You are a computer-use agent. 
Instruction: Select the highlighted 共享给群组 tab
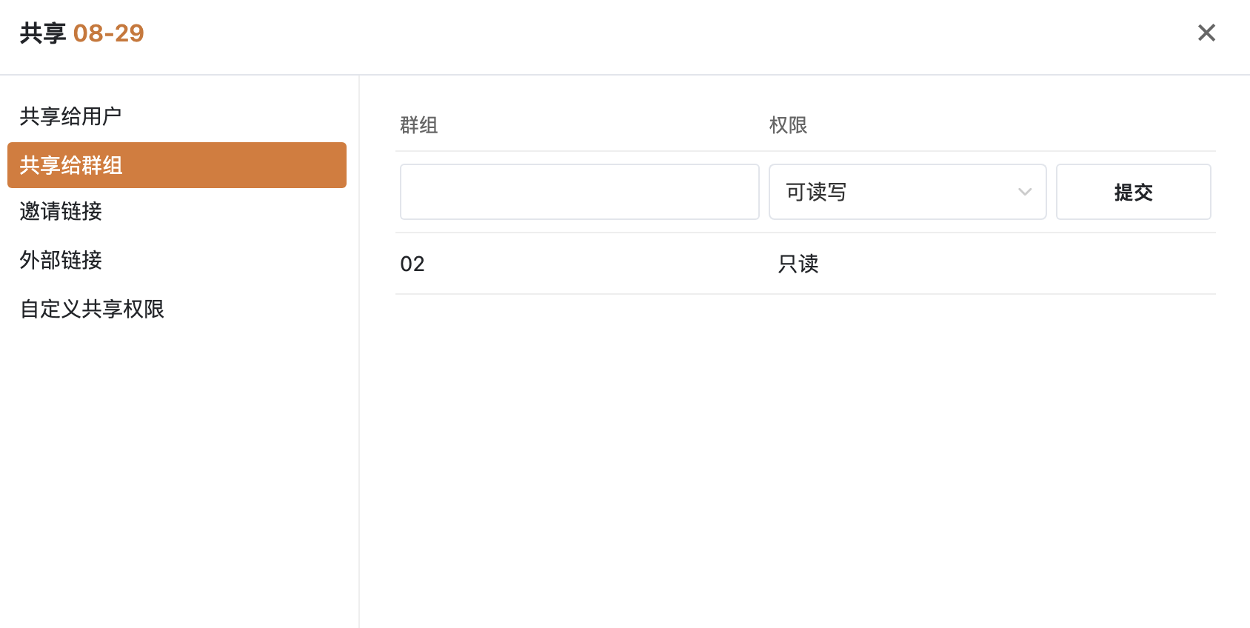pyautogui.click(x=177, y=165)
